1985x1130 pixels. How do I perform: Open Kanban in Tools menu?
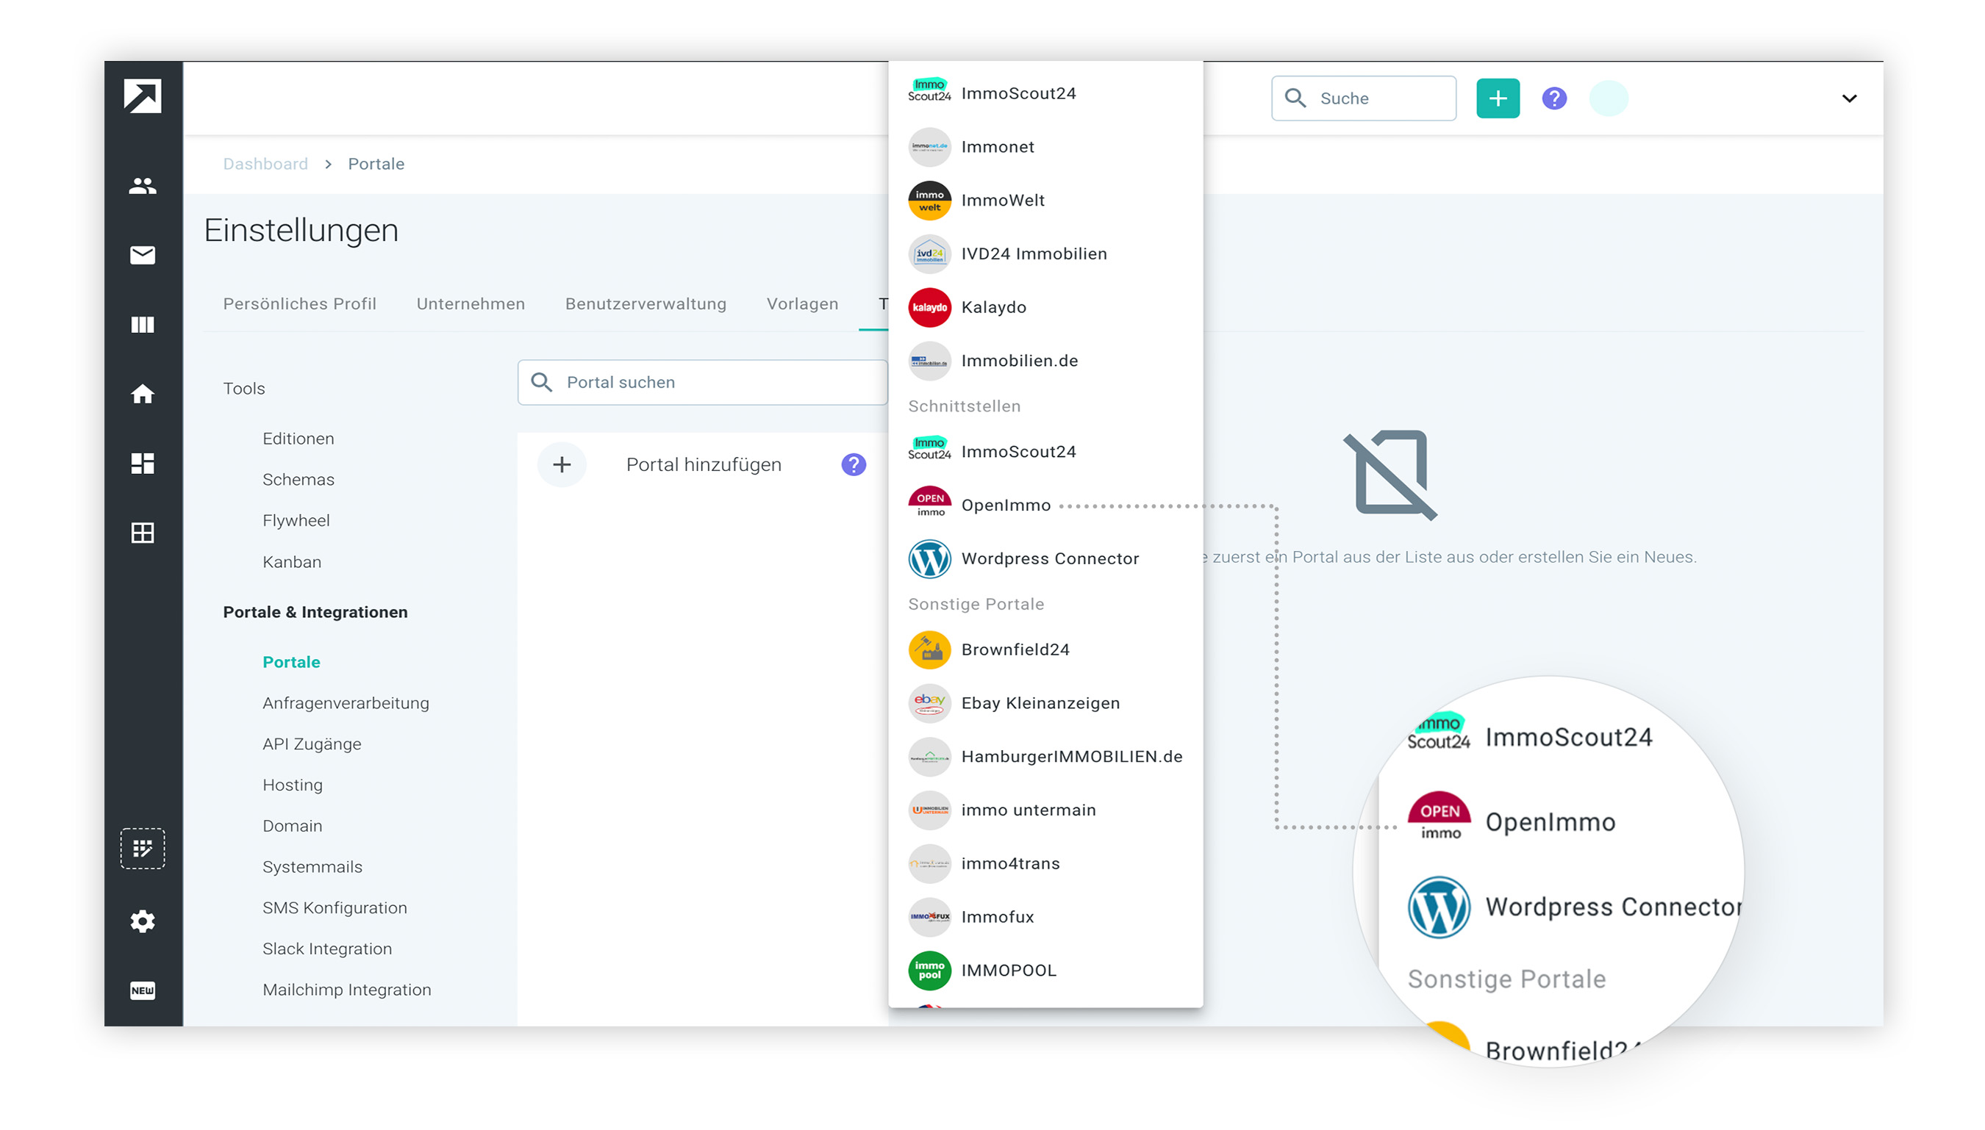292,562
